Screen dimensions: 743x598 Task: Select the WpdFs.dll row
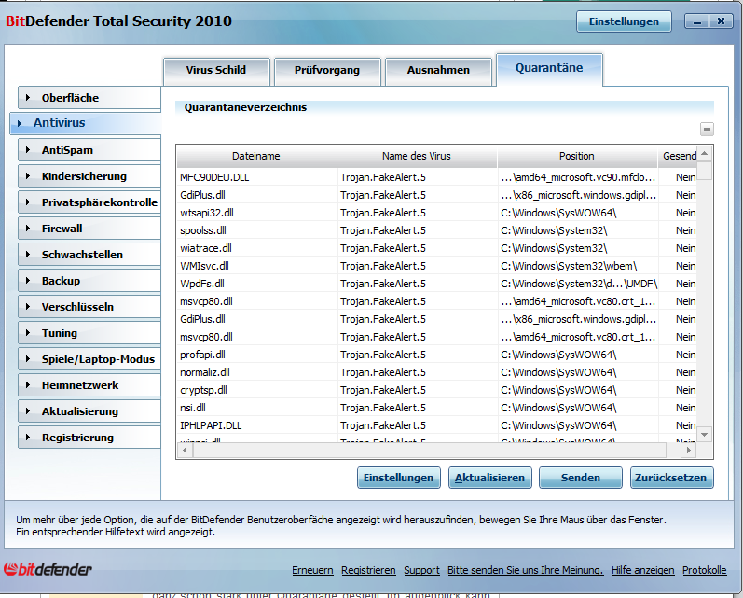pos(436,284)
